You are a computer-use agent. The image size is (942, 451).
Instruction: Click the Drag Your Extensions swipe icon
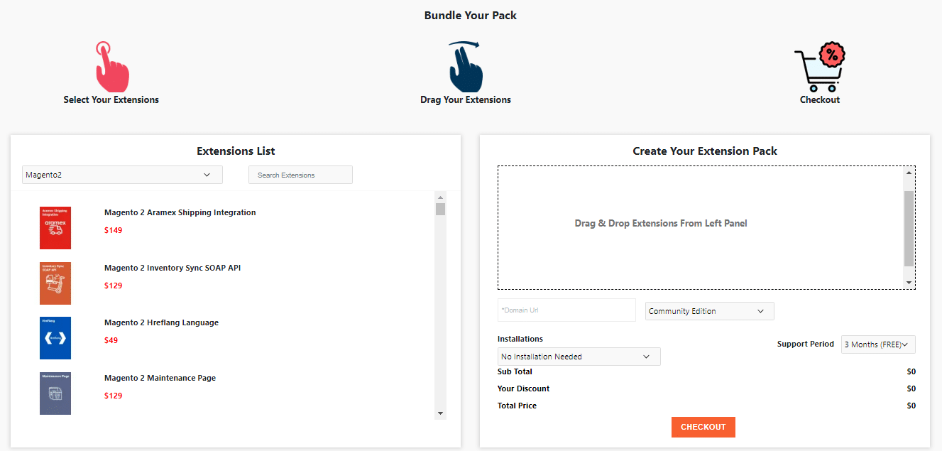pos(465,67)
